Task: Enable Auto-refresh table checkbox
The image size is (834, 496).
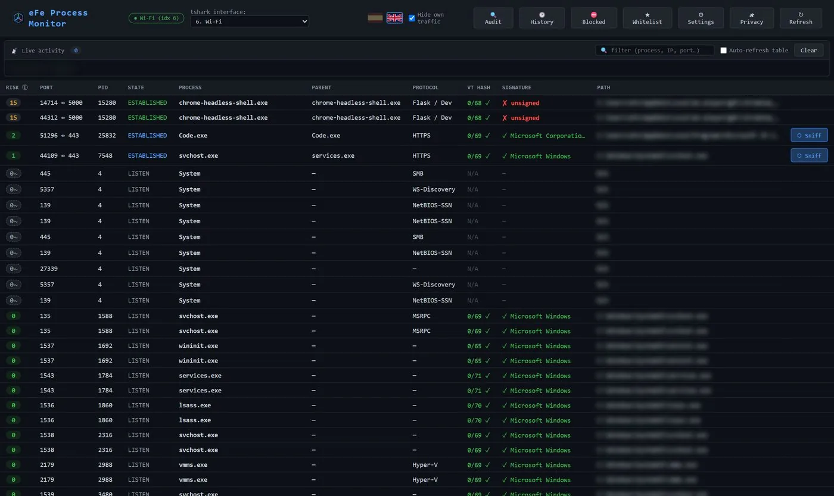Action: coord(723,51)
